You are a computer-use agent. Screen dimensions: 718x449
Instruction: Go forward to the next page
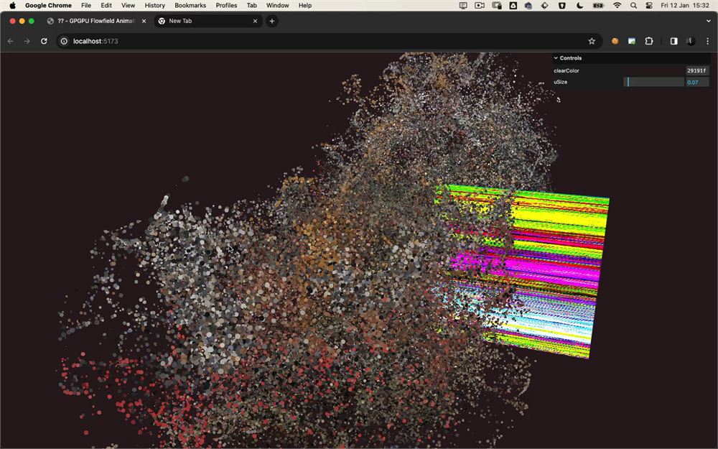[x=27, y=41]
